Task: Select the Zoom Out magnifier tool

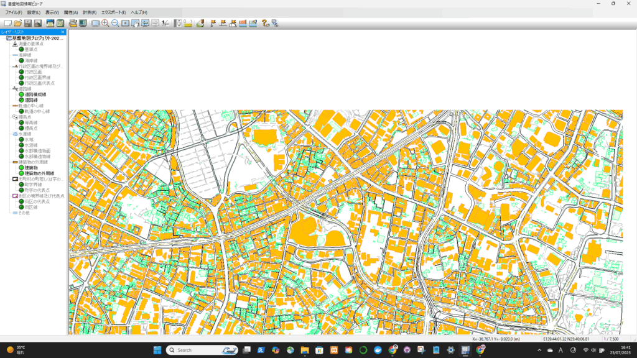Action: click(115, 23)
